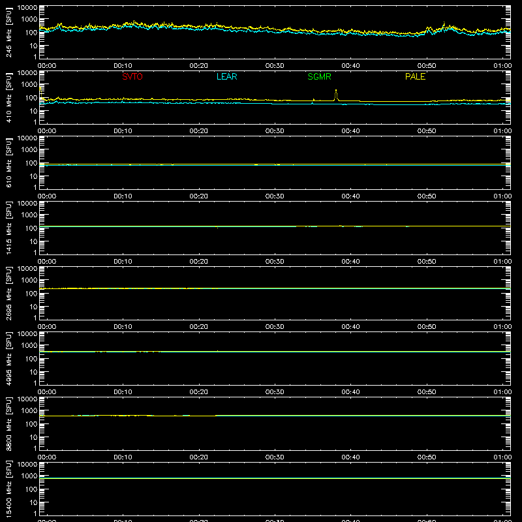Click the red SVTO station label
522x522 pixels.
132,76
